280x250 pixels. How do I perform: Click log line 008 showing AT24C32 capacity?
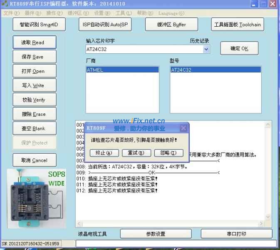coord(132,167)
